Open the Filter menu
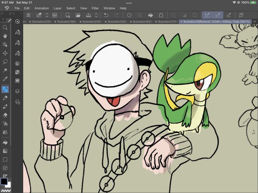 pyautogui.click(x=95, y=8)
